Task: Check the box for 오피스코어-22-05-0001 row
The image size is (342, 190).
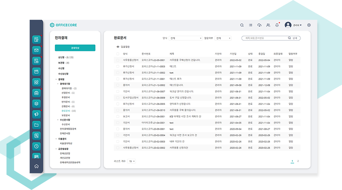Action: point(118,60)
